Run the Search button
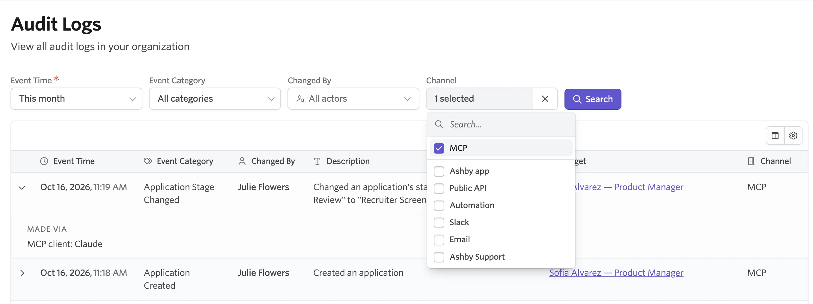The image size is (813, 304). tap(592, 99)
